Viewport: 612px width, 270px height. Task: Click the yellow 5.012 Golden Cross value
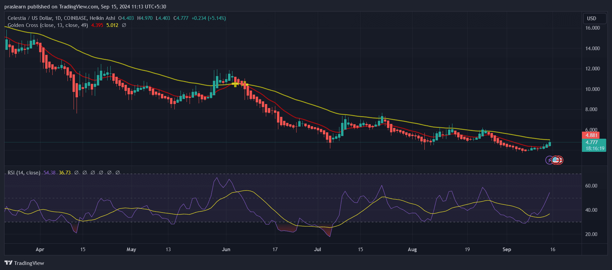[112, 25]
